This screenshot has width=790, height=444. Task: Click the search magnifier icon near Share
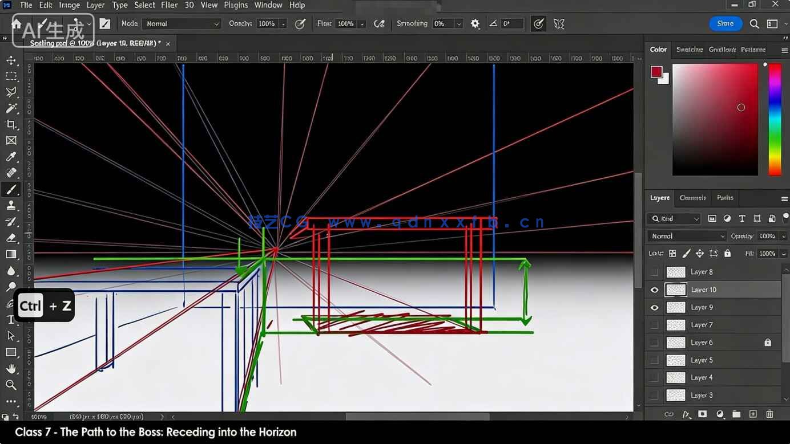[754, 24]
